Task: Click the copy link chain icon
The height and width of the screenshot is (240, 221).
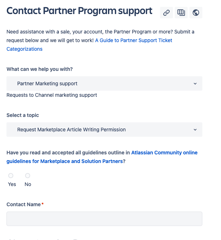Action: (x=166, y=13)
